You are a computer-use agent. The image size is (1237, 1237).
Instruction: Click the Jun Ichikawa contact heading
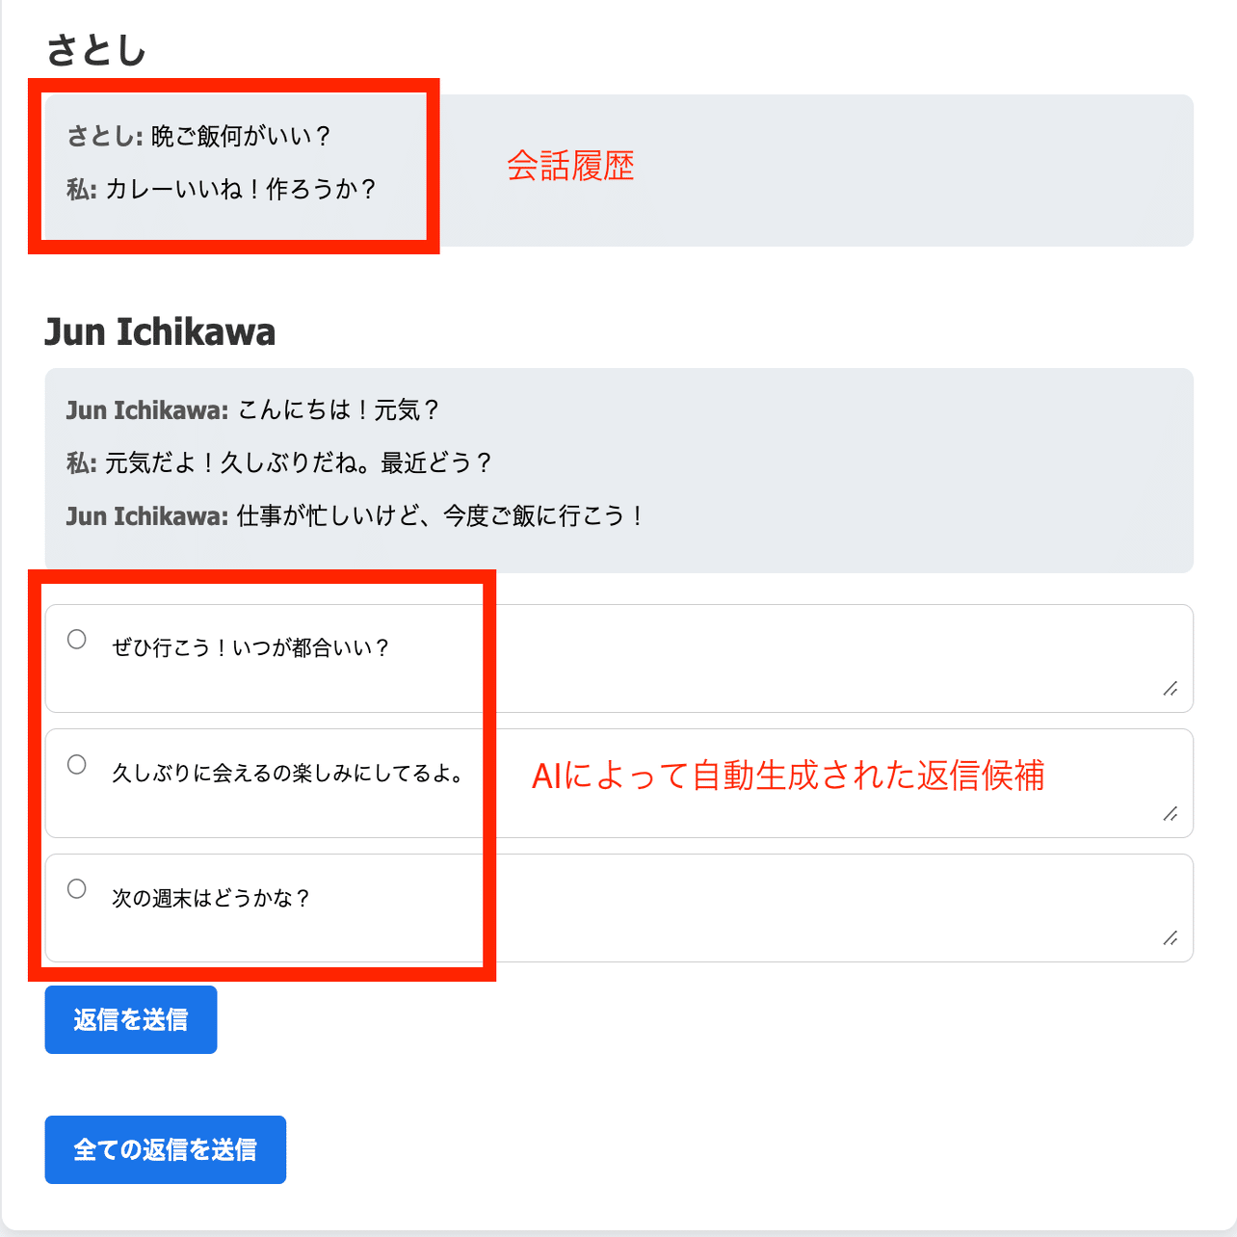[160, 331]
